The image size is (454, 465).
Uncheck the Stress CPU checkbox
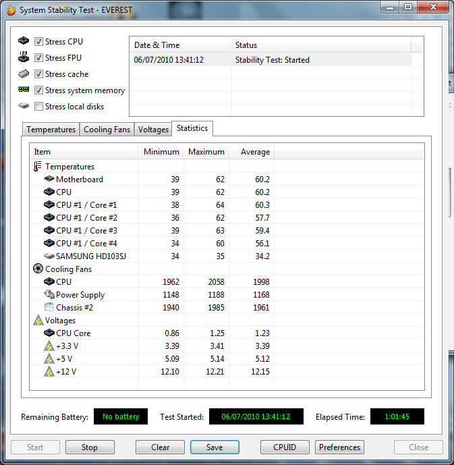tap(39, 42)
